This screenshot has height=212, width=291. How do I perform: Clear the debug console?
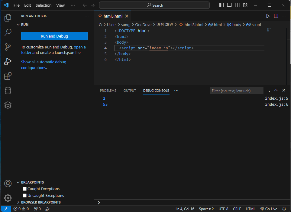(268, 91)
